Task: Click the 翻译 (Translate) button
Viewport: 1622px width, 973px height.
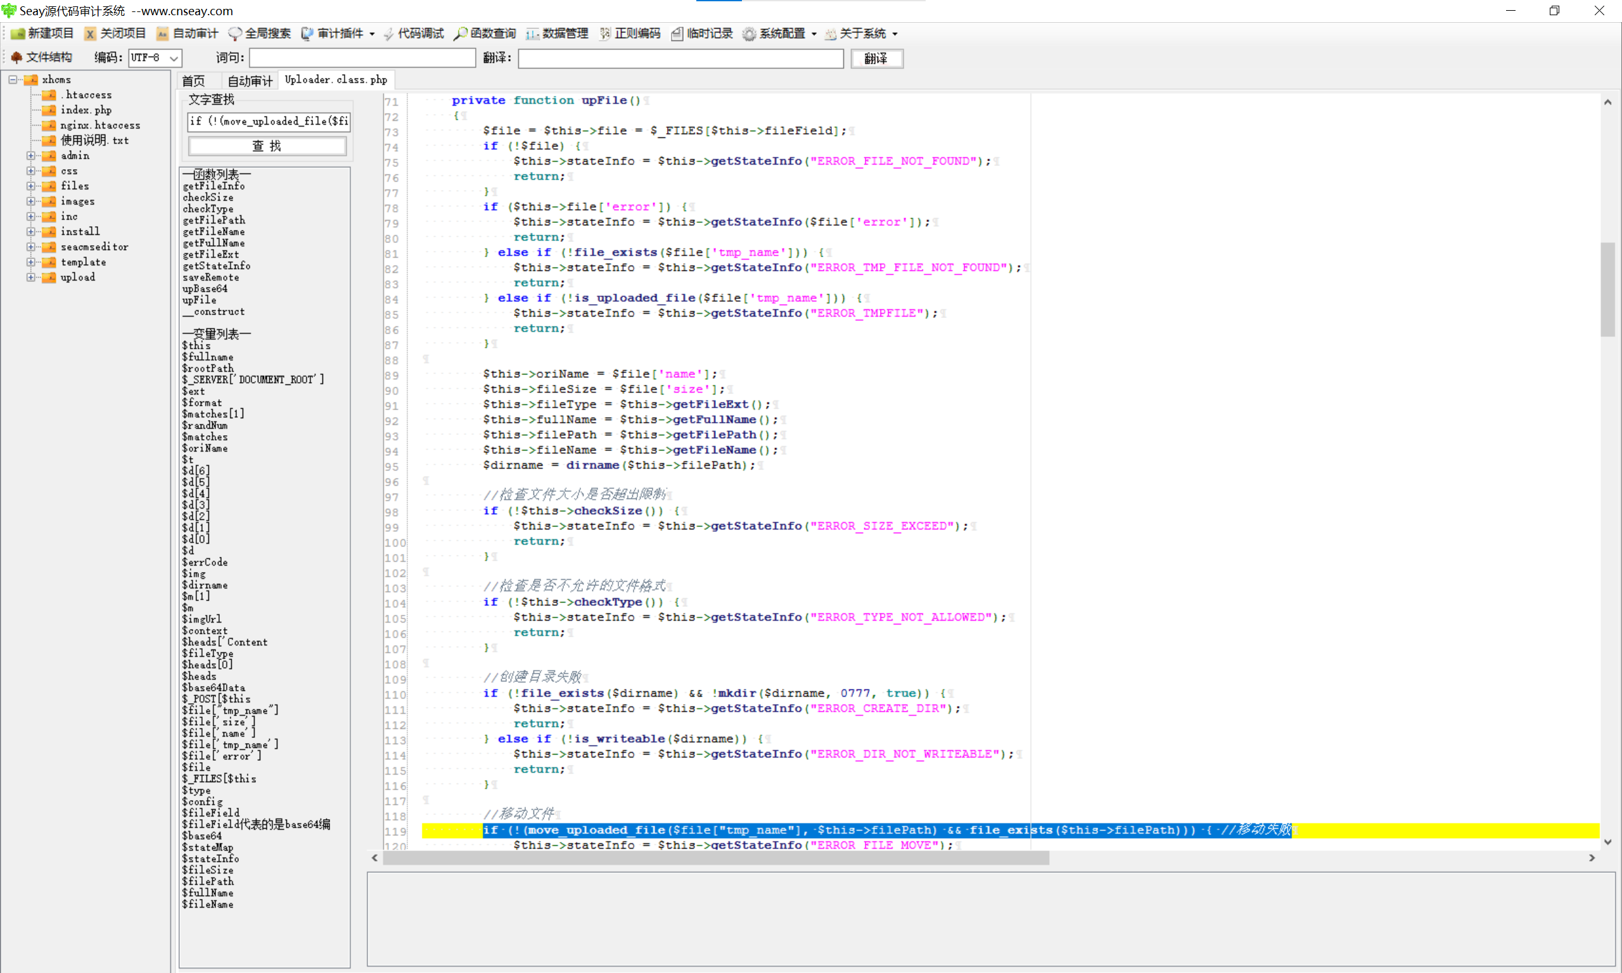Action: coord(876,58)
